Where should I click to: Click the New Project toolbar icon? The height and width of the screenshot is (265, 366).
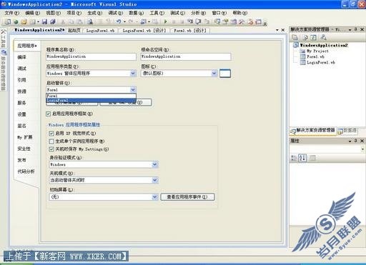coord(7,22)
